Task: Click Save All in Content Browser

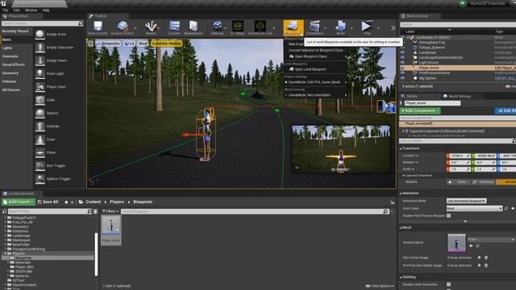Action: click(48, 202)
